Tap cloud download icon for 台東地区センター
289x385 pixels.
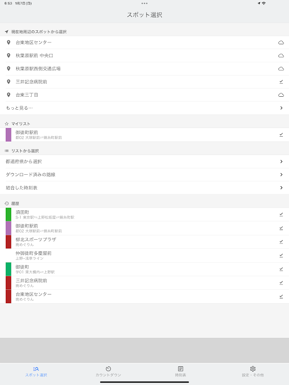281,42
